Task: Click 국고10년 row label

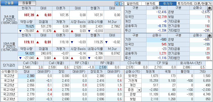Action: (x=9, y=90)
